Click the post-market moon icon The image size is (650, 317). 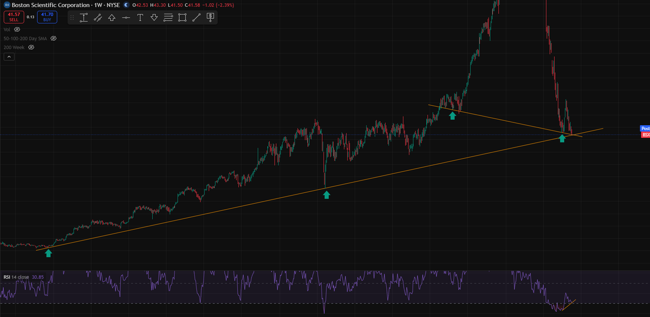point(126,4)
